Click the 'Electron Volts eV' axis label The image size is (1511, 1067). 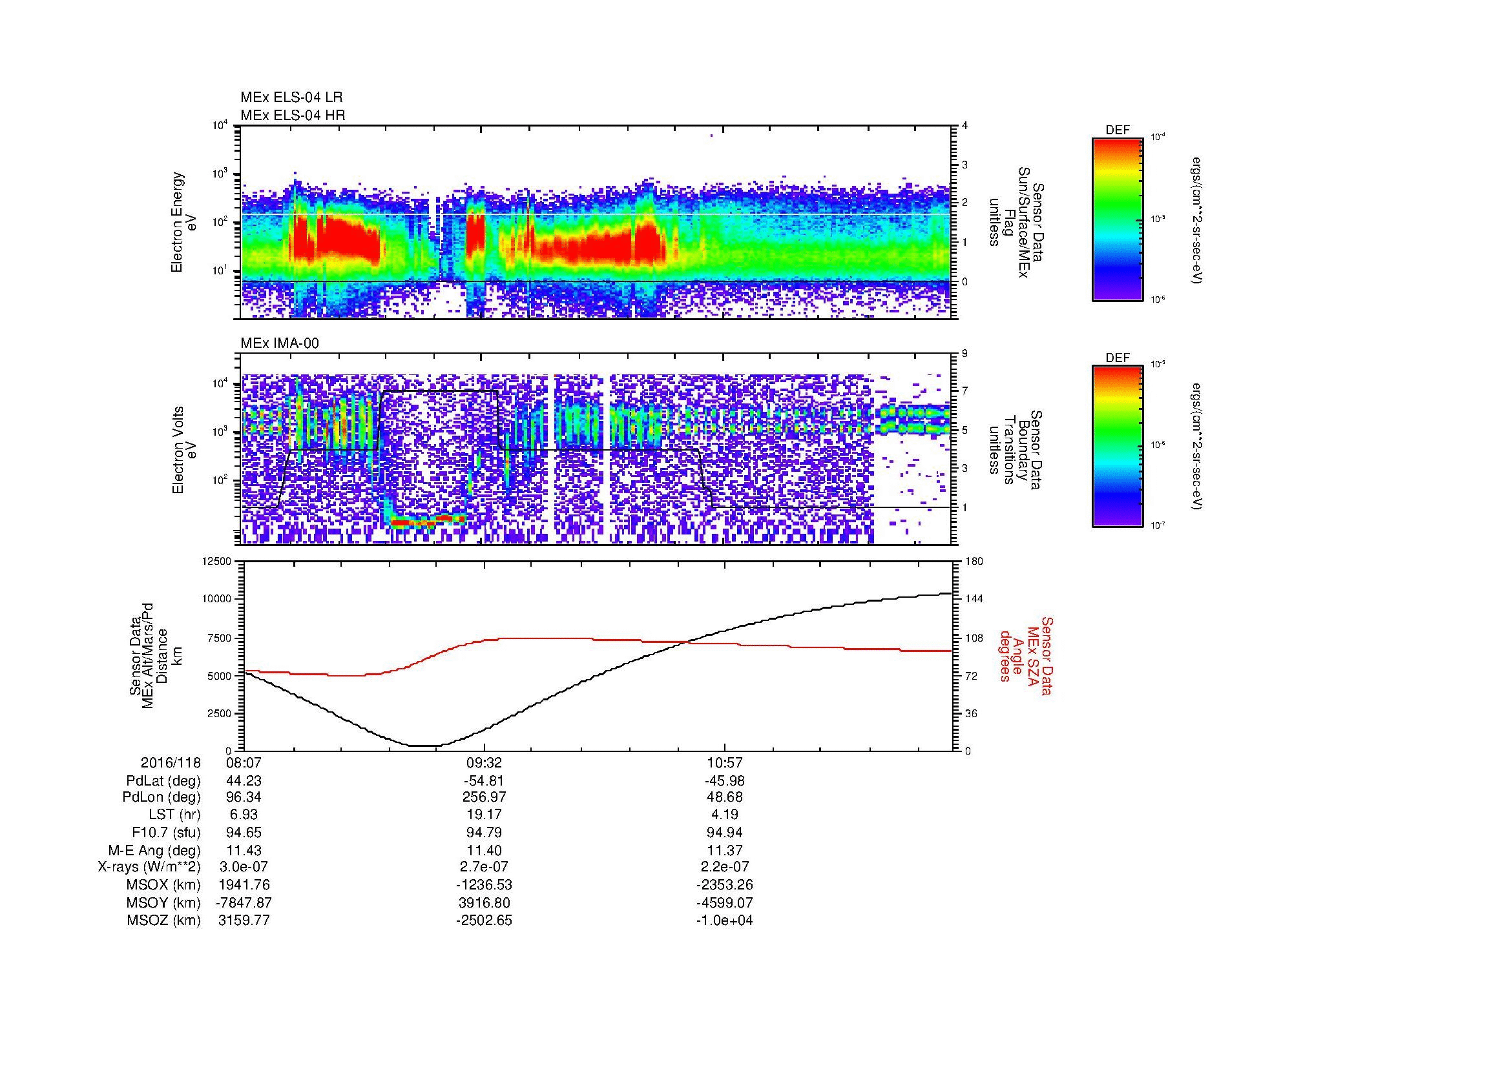click(x=183, y=451)
